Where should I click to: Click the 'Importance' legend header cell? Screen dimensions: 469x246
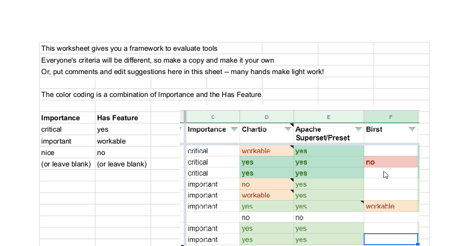[61, 118]
